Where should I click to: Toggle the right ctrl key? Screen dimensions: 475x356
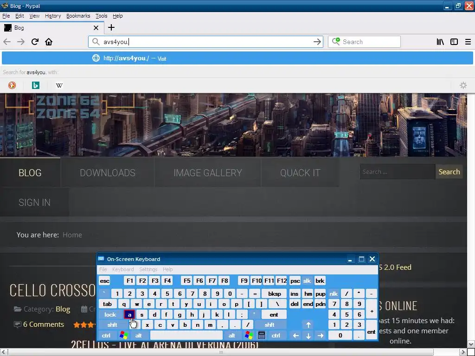pos(276,336)
